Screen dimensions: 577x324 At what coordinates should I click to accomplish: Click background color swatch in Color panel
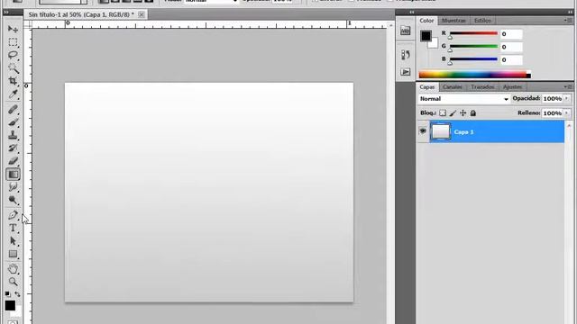(435, 44)
